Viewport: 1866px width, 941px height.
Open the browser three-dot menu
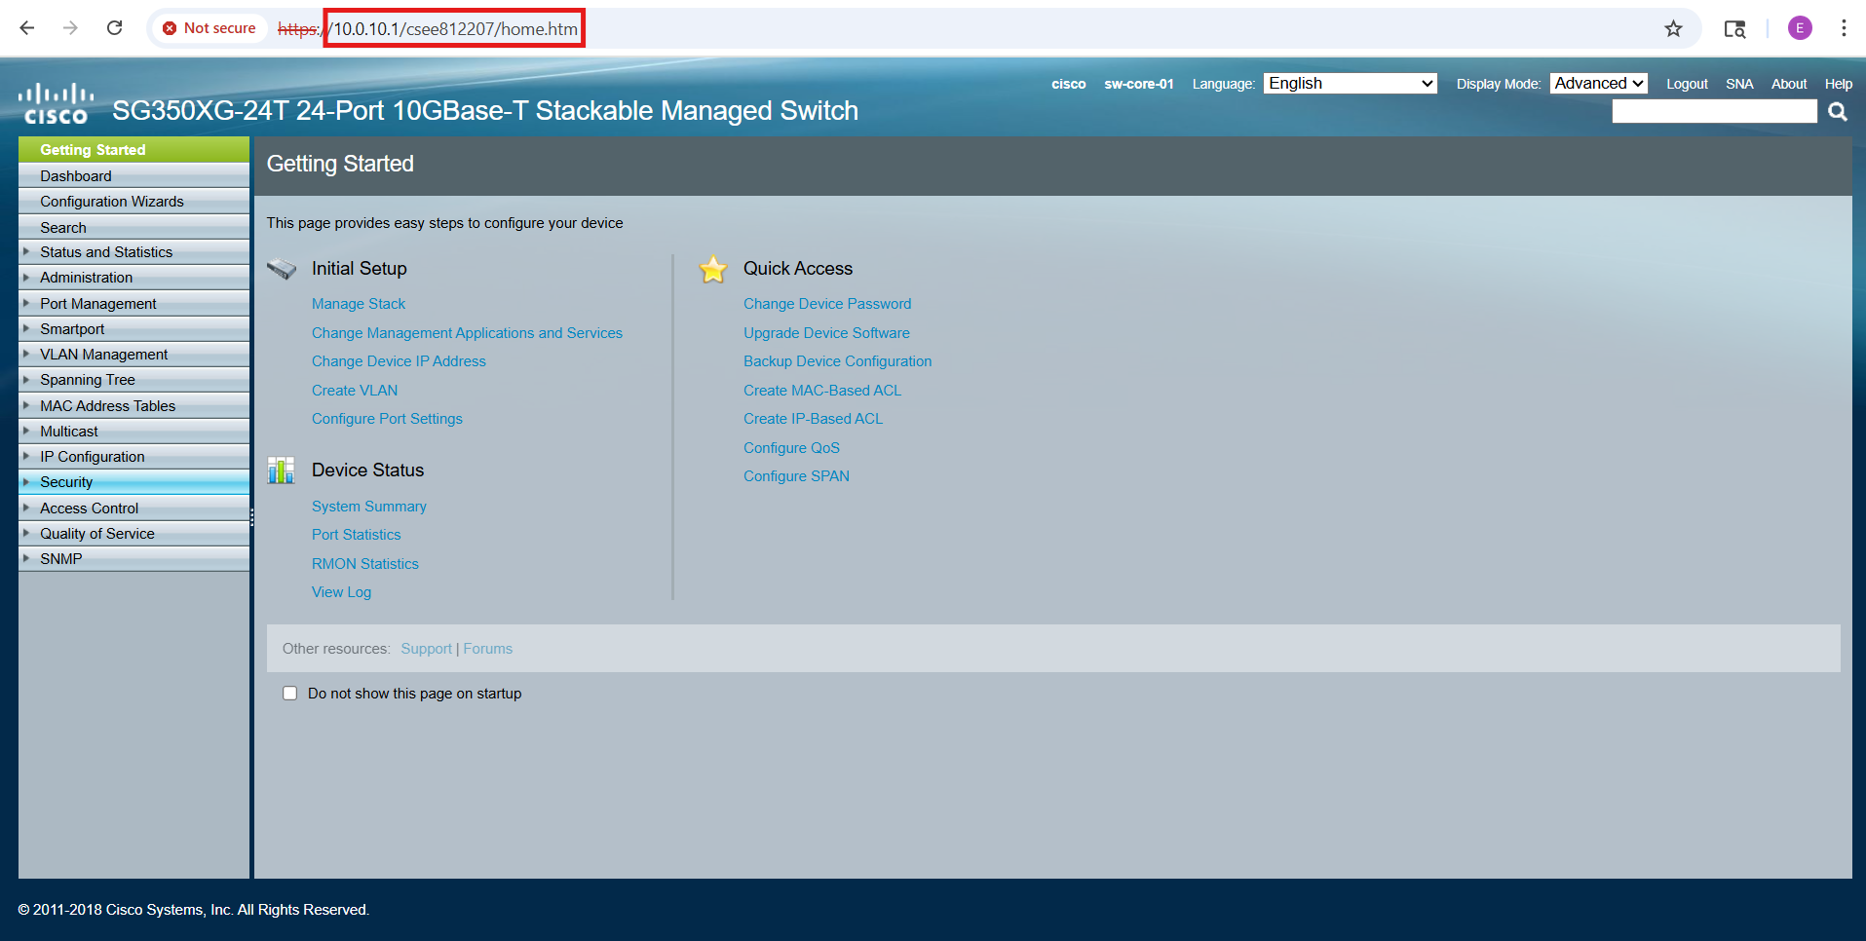pyautogui.click(x=1844, y=28)
